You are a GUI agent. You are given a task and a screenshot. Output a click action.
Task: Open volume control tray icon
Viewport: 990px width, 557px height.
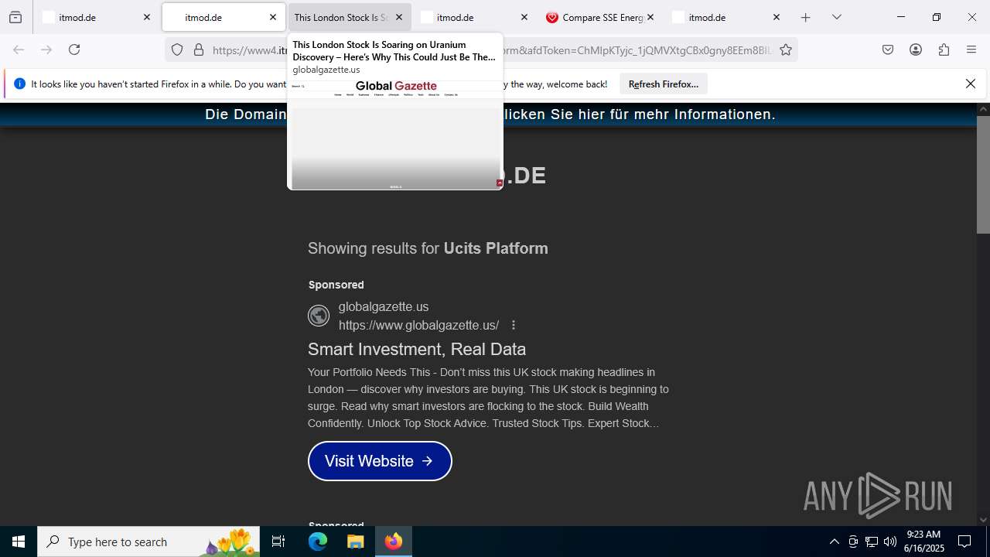(890, 542)
